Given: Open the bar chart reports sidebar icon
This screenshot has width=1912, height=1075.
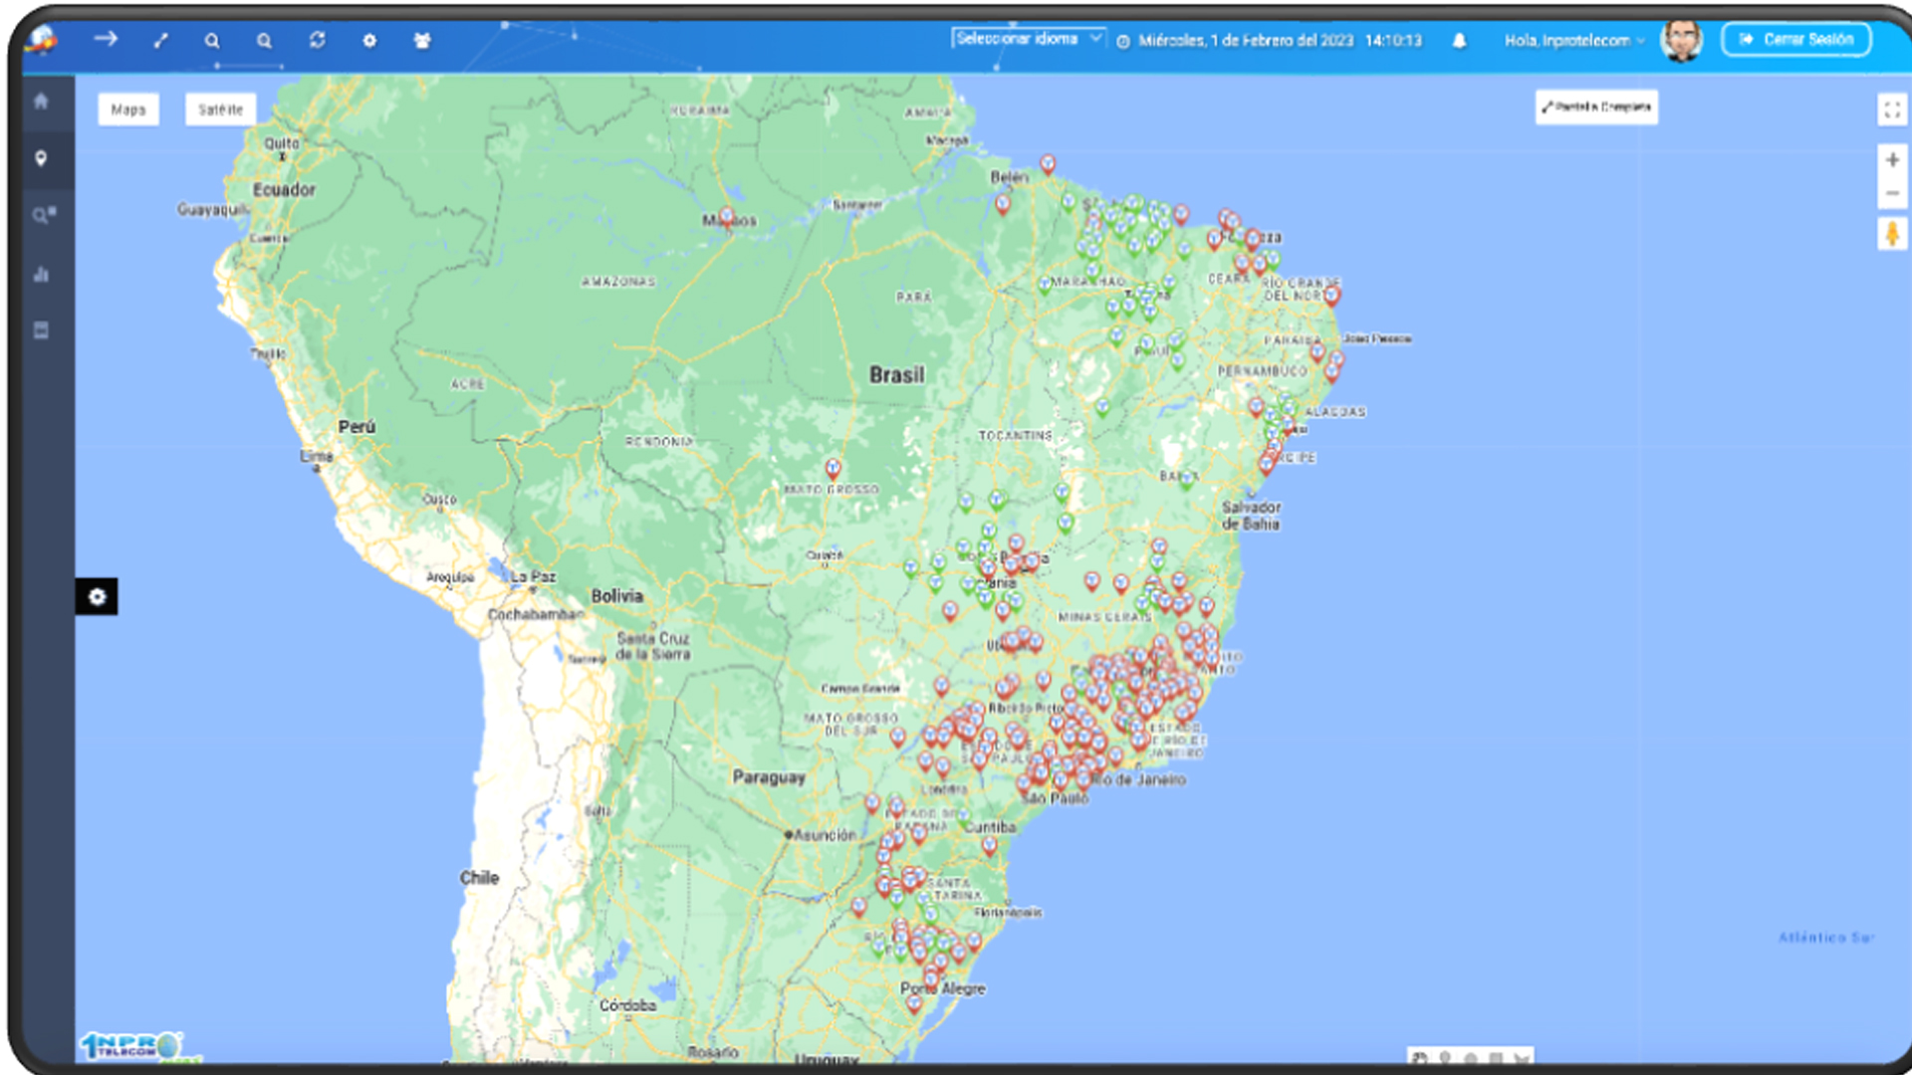Looking at the screenshot, I should tap(41, 274).
